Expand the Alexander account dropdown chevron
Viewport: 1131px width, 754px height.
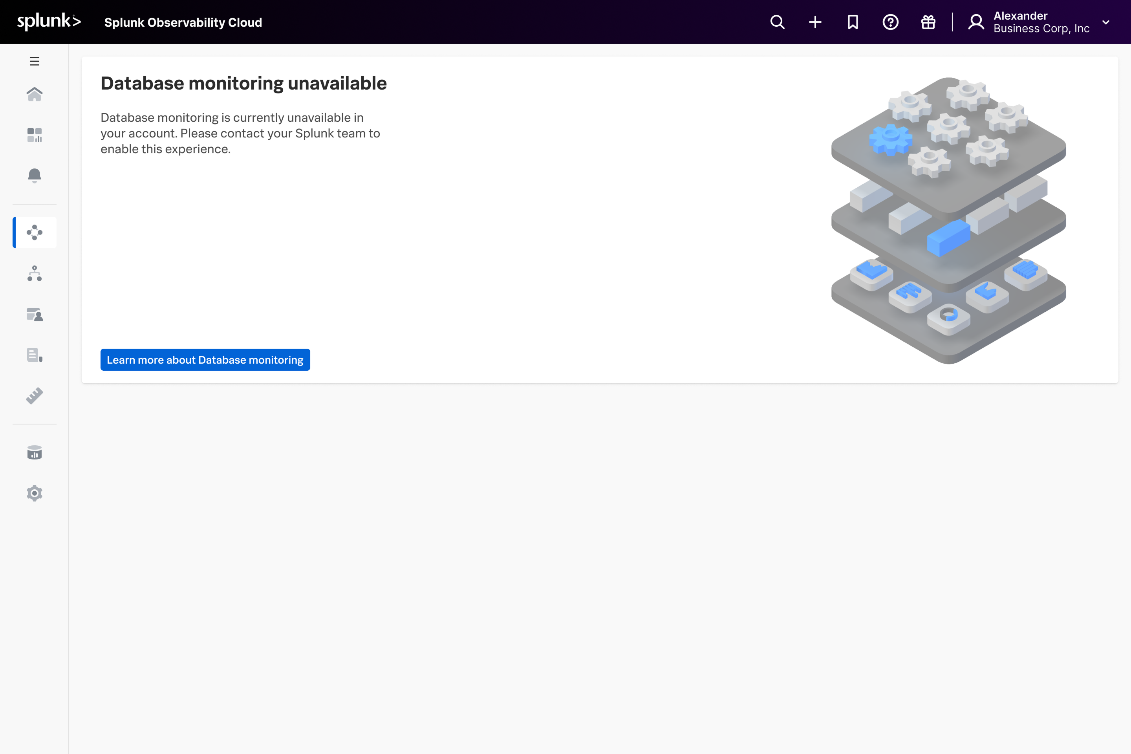[x=1105, y=22]
